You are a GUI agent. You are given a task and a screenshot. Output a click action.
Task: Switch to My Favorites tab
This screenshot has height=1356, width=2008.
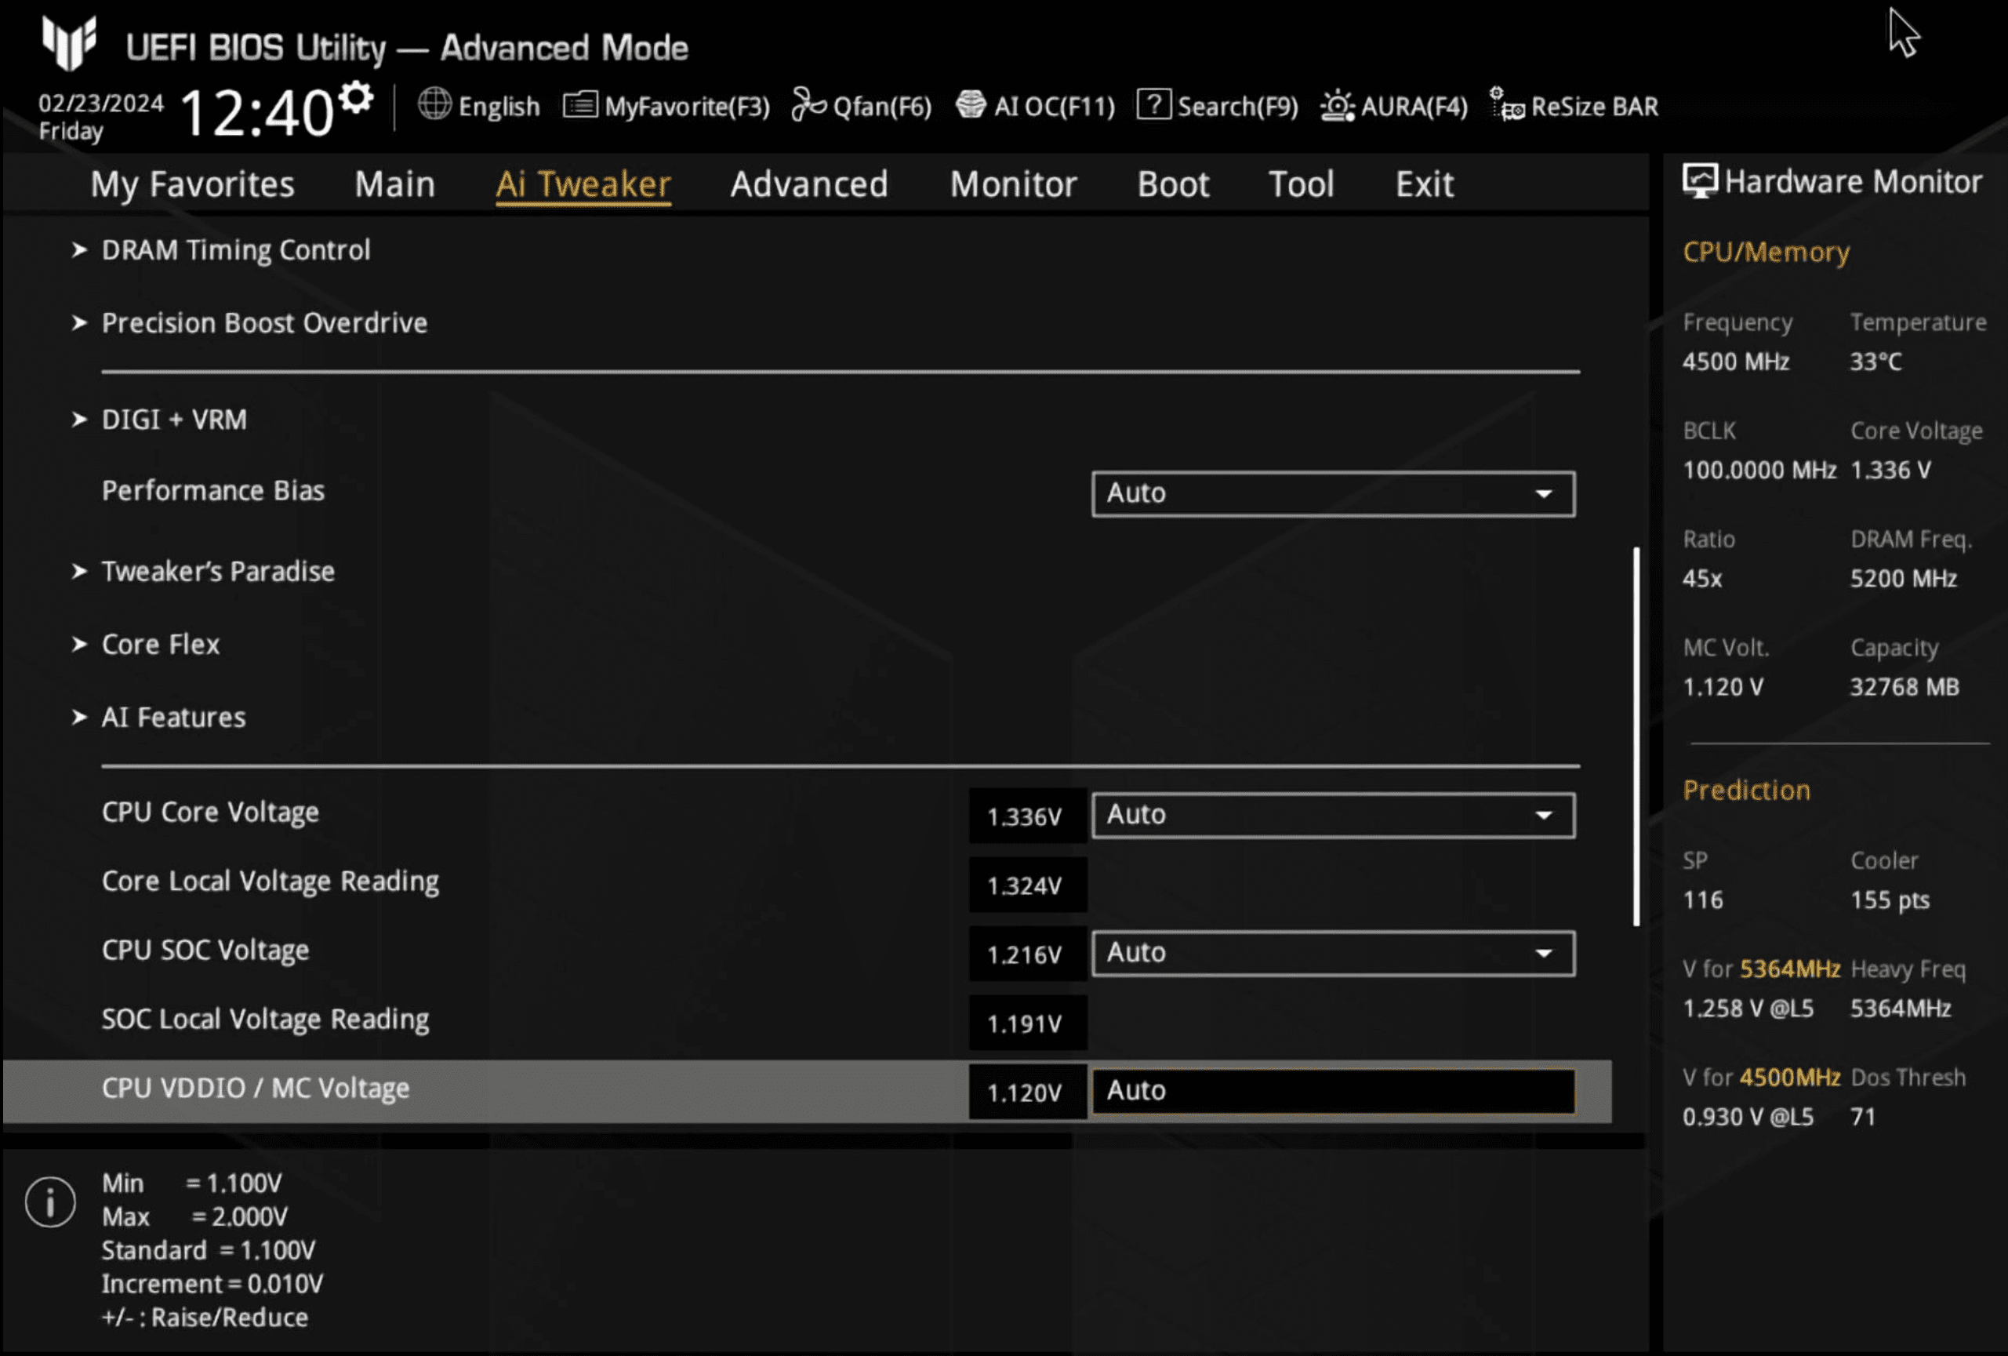(193, 184)
